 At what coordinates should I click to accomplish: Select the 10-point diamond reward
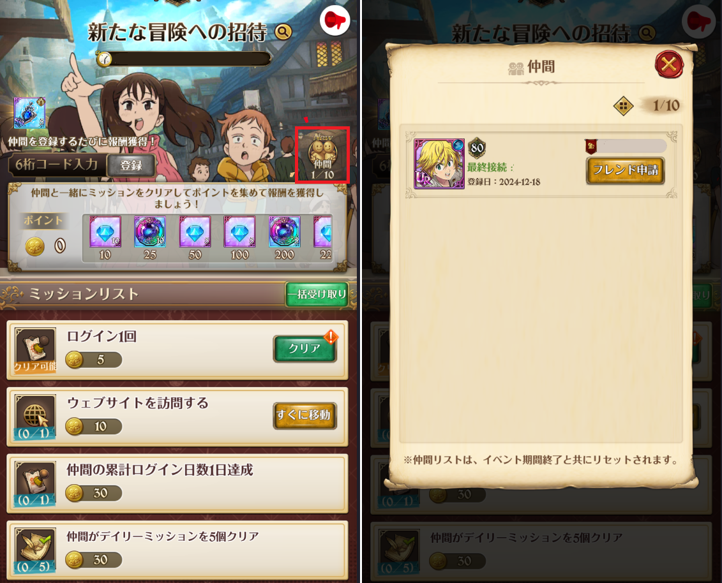pos(105,232)
